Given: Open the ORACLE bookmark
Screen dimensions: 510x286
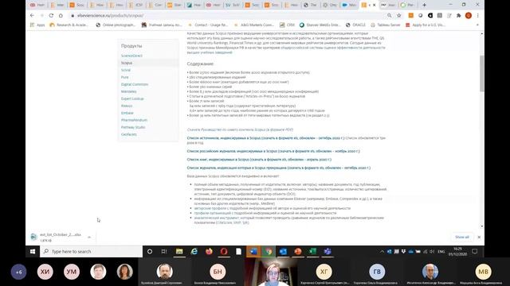Looking at the screenshot, I should (355, 25).
